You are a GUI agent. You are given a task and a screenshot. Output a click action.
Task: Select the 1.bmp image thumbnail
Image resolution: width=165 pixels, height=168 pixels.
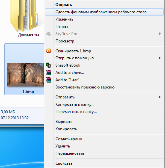tap(25, 75)
